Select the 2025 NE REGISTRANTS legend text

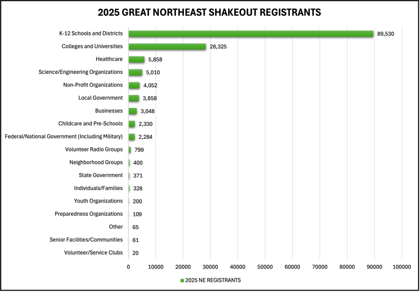coord(213,281)
